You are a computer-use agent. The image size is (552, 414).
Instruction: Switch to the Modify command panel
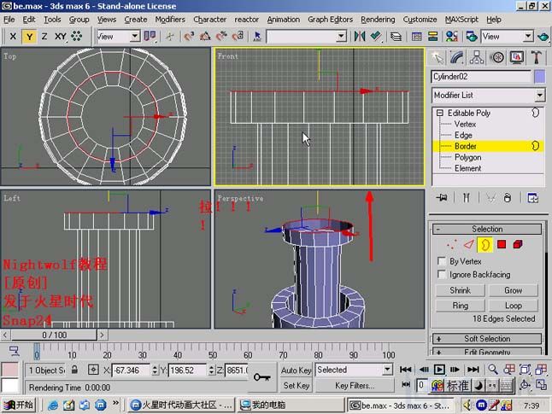(x=457, y=58)
